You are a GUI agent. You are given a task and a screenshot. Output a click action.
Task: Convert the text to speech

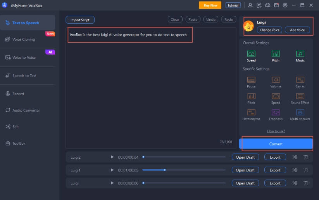276,144
